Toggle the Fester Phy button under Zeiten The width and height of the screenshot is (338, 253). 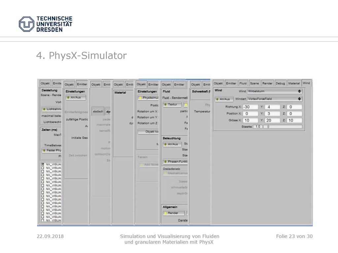click(x=52, y=150)
